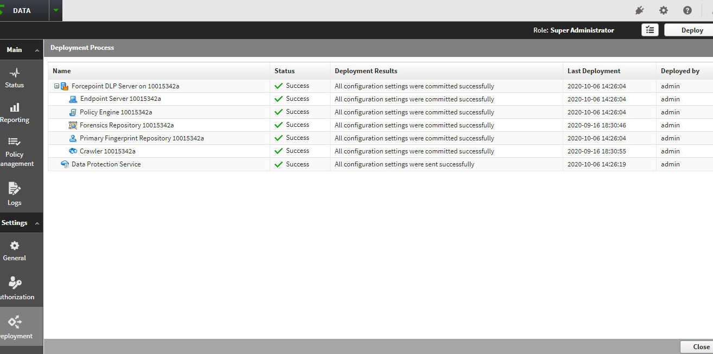This screenshot has width=713, height=354.
Task: Open global settings gear in top bar
Action: coord(663,10)
